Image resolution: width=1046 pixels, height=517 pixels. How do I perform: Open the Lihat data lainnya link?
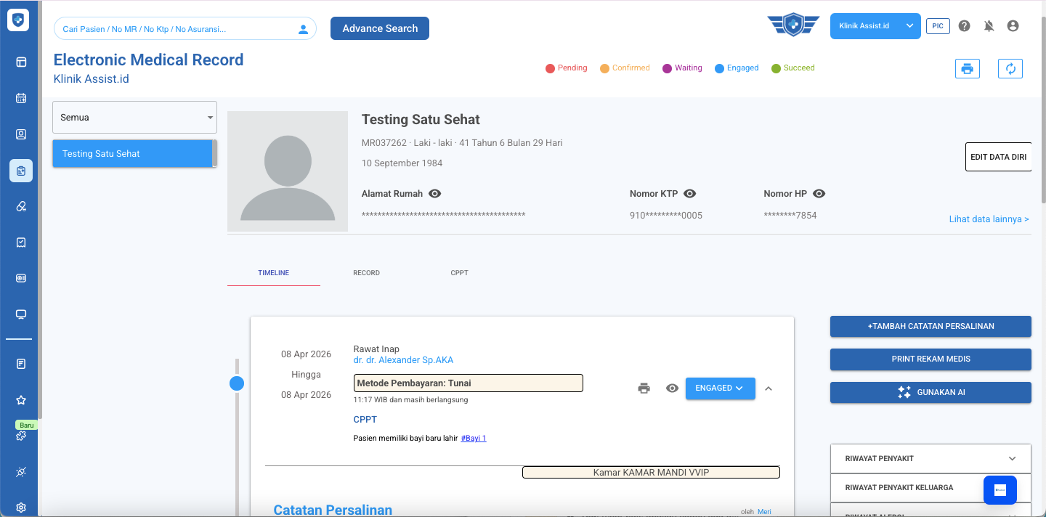(989, 219)
